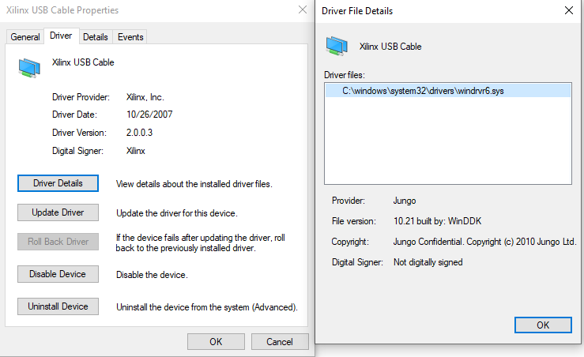Screen dimensions: 584x357
Task: Cancel the Xilinx USB Cable Properties dialog
Action: pos(280,342)
